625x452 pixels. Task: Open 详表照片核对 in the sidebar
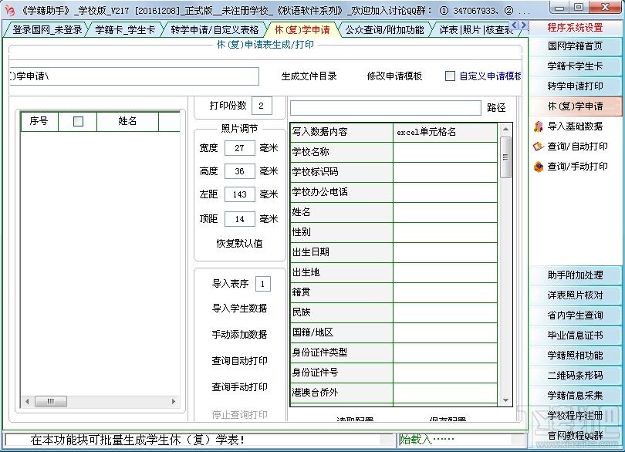click(x=575, y=295)
